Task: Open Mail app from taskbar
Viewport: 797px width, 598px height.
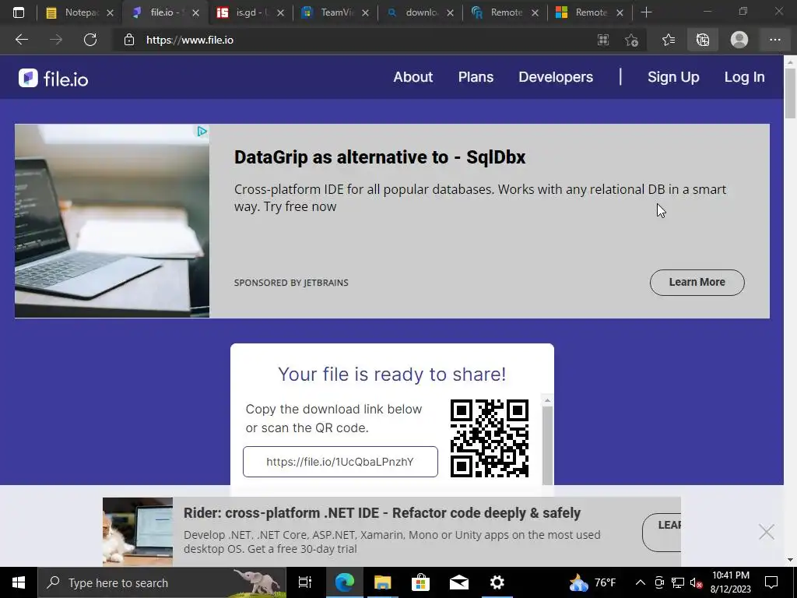Action: click(x=458, y=582)
